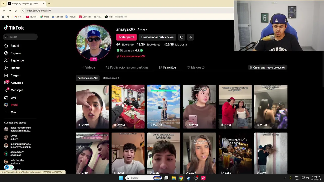Viewport: 324px width, 182px height.
Task: Go to the Siguiendo feed
Action: (x=14, y=61)
